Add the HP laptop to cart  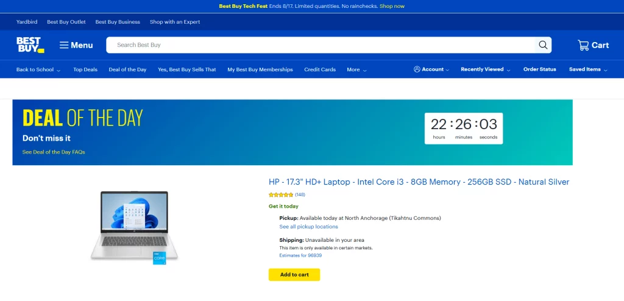pos(294,275)
